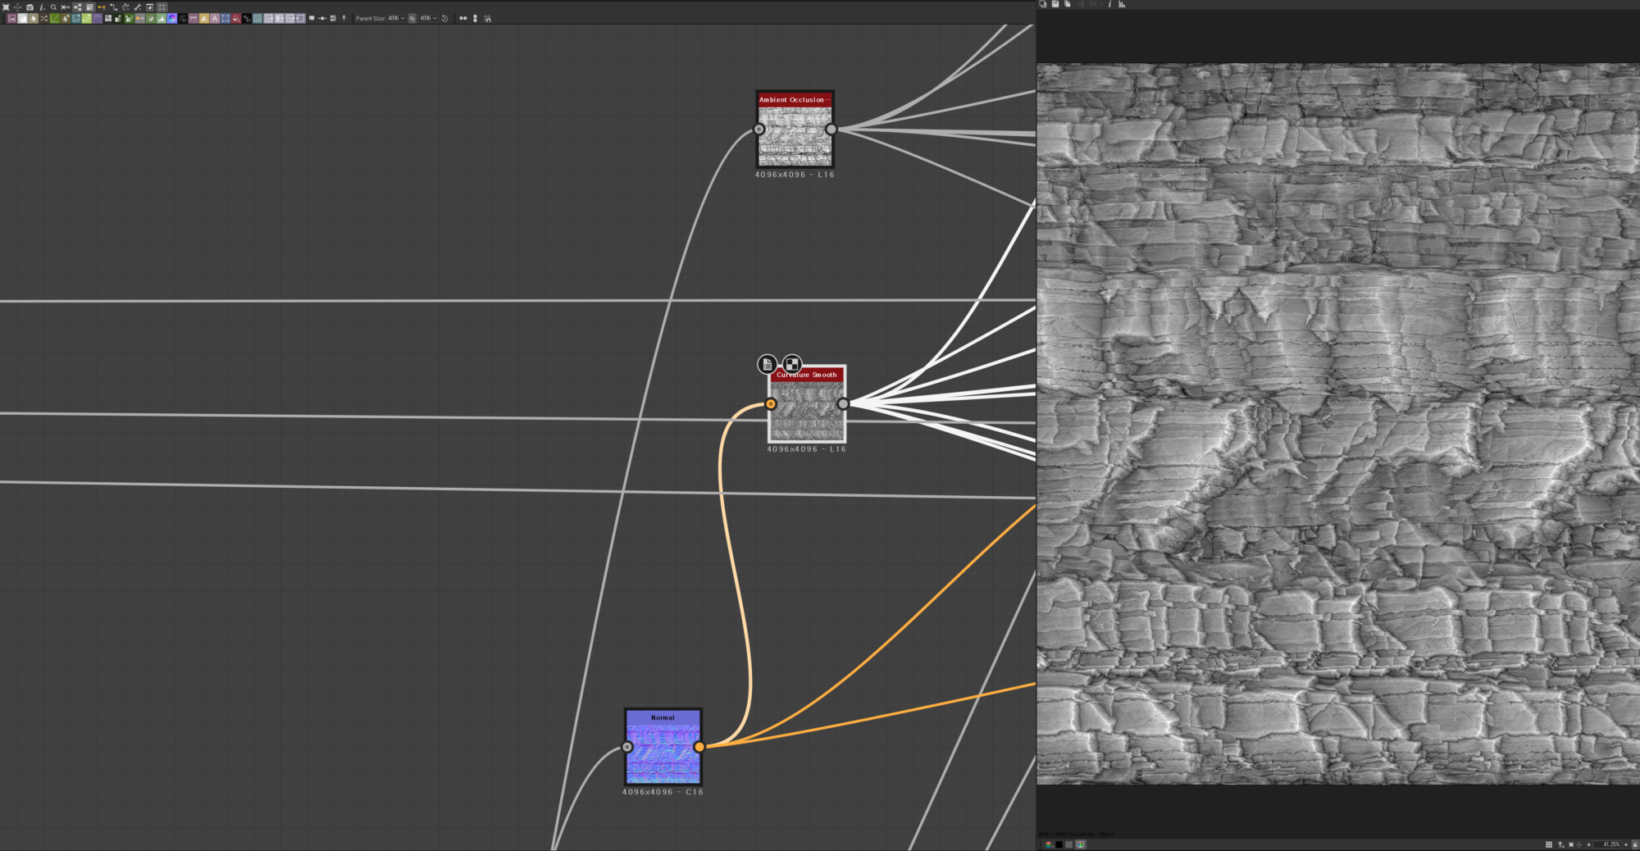This screenshot has height=851, width=1640.
Task: Click the black background color swatch in 2D view
Action: pos(1059,844)
